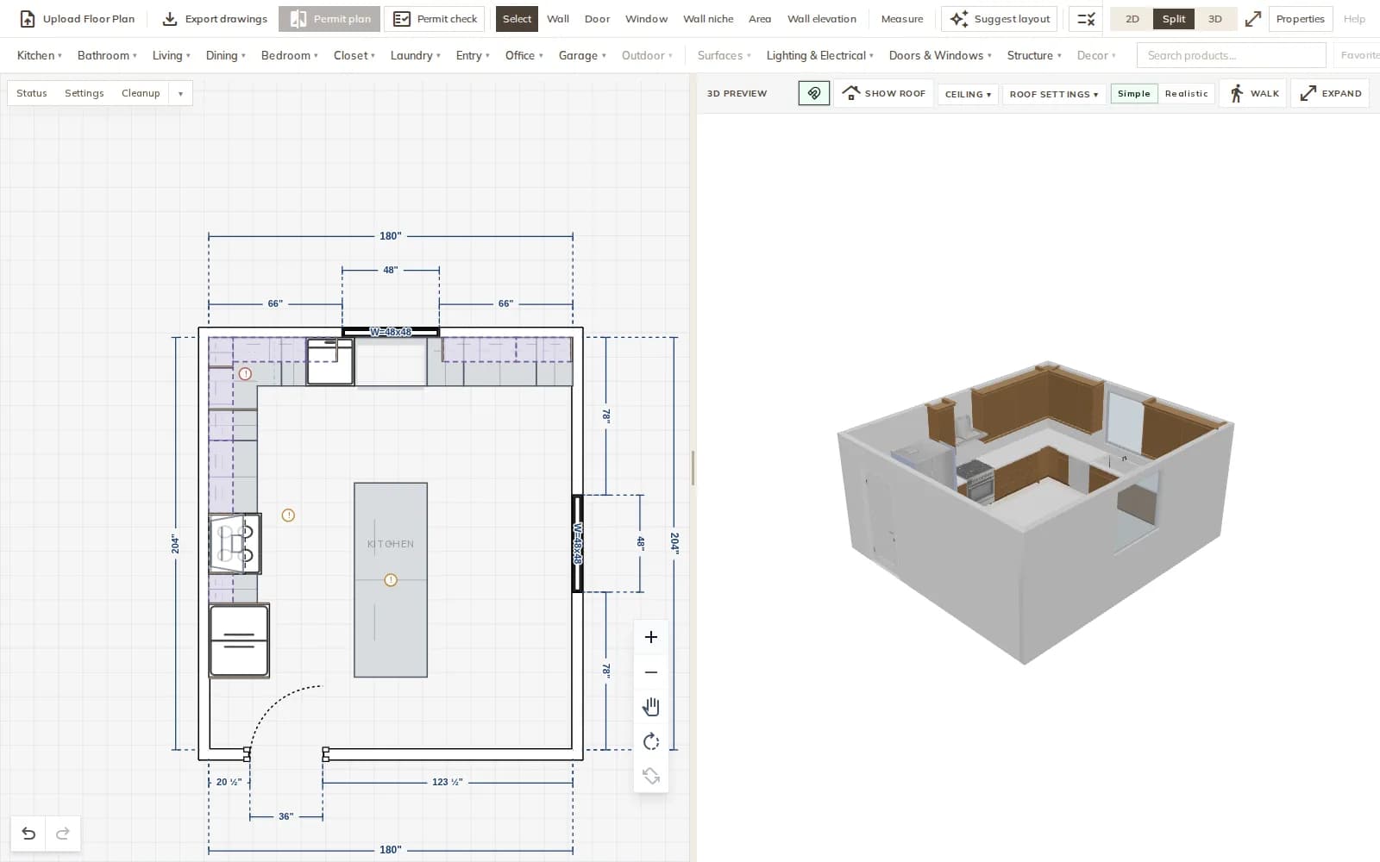Open the Surfaces category menu
1380x862 pixels.
click(x=724, y=55)
